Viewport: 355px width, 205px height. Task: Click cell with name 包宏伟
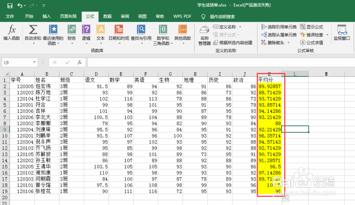pyautogui.click(x=47, y=86)
